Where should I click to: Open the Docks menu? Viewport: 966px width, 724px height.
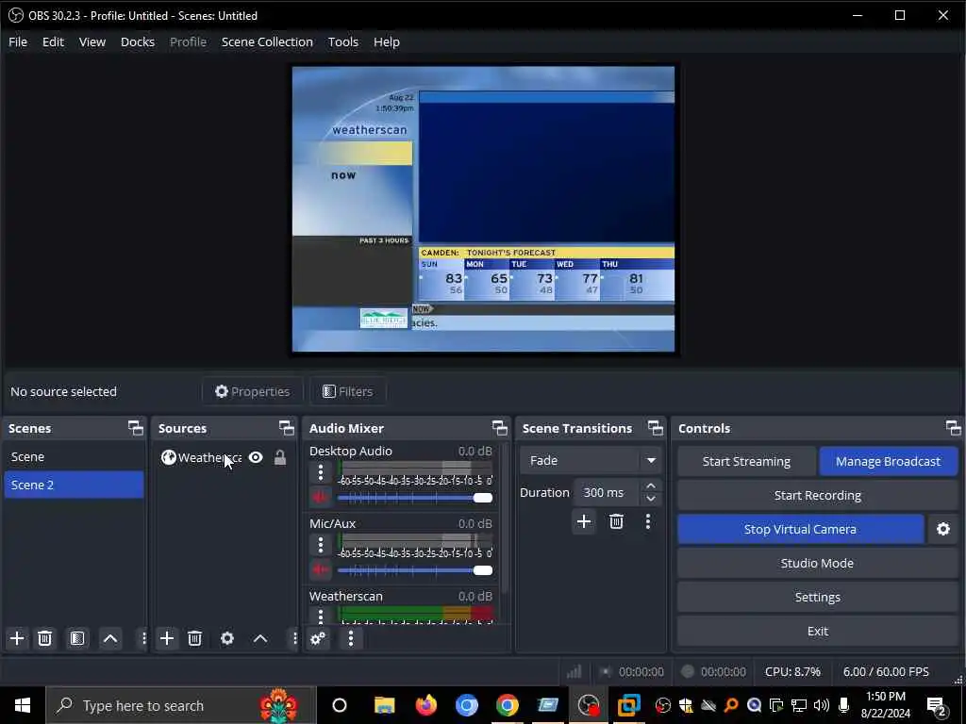[x=138, y=41]
